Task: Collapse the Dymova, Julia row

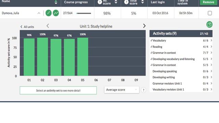Action: click(x=39, y=13)
